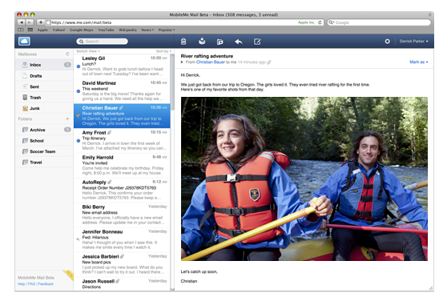Open the News bookmarks dropdown
The width and height of the screenshot is (447, 301).
pyautogui.click(x=147, y=30)
